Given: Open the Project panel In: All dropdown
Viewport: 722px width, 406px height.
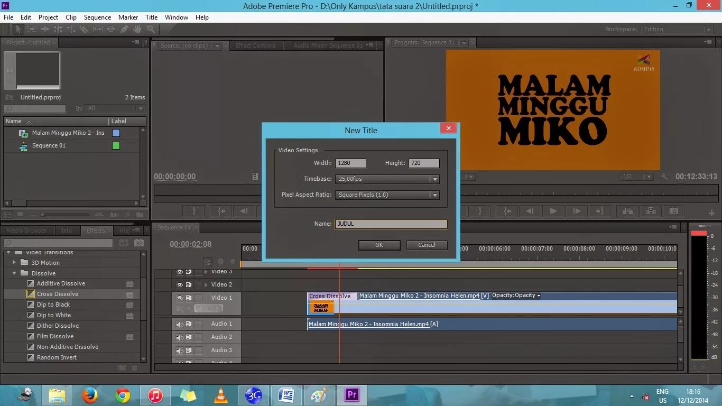Looking at the screenshot, I should pos(115,108).
